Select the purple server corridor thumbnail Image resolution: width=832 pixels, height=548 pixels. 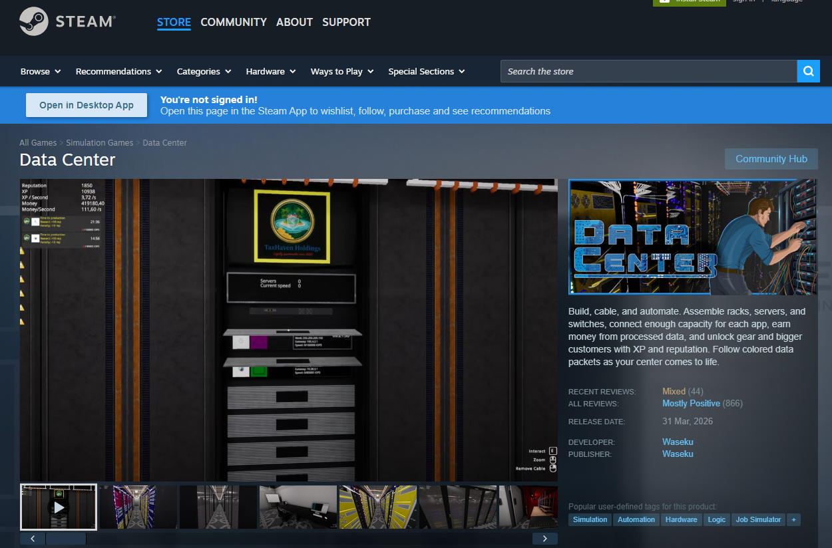point(138,507)
